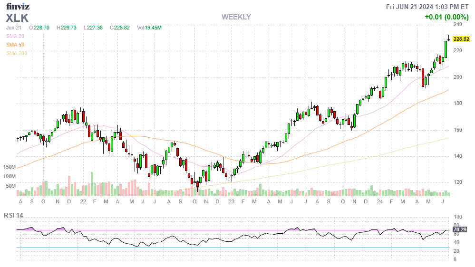Click the 70.29 RSI value tag
The height and width of the screenshot is (267, 475).
click(460, 230)
